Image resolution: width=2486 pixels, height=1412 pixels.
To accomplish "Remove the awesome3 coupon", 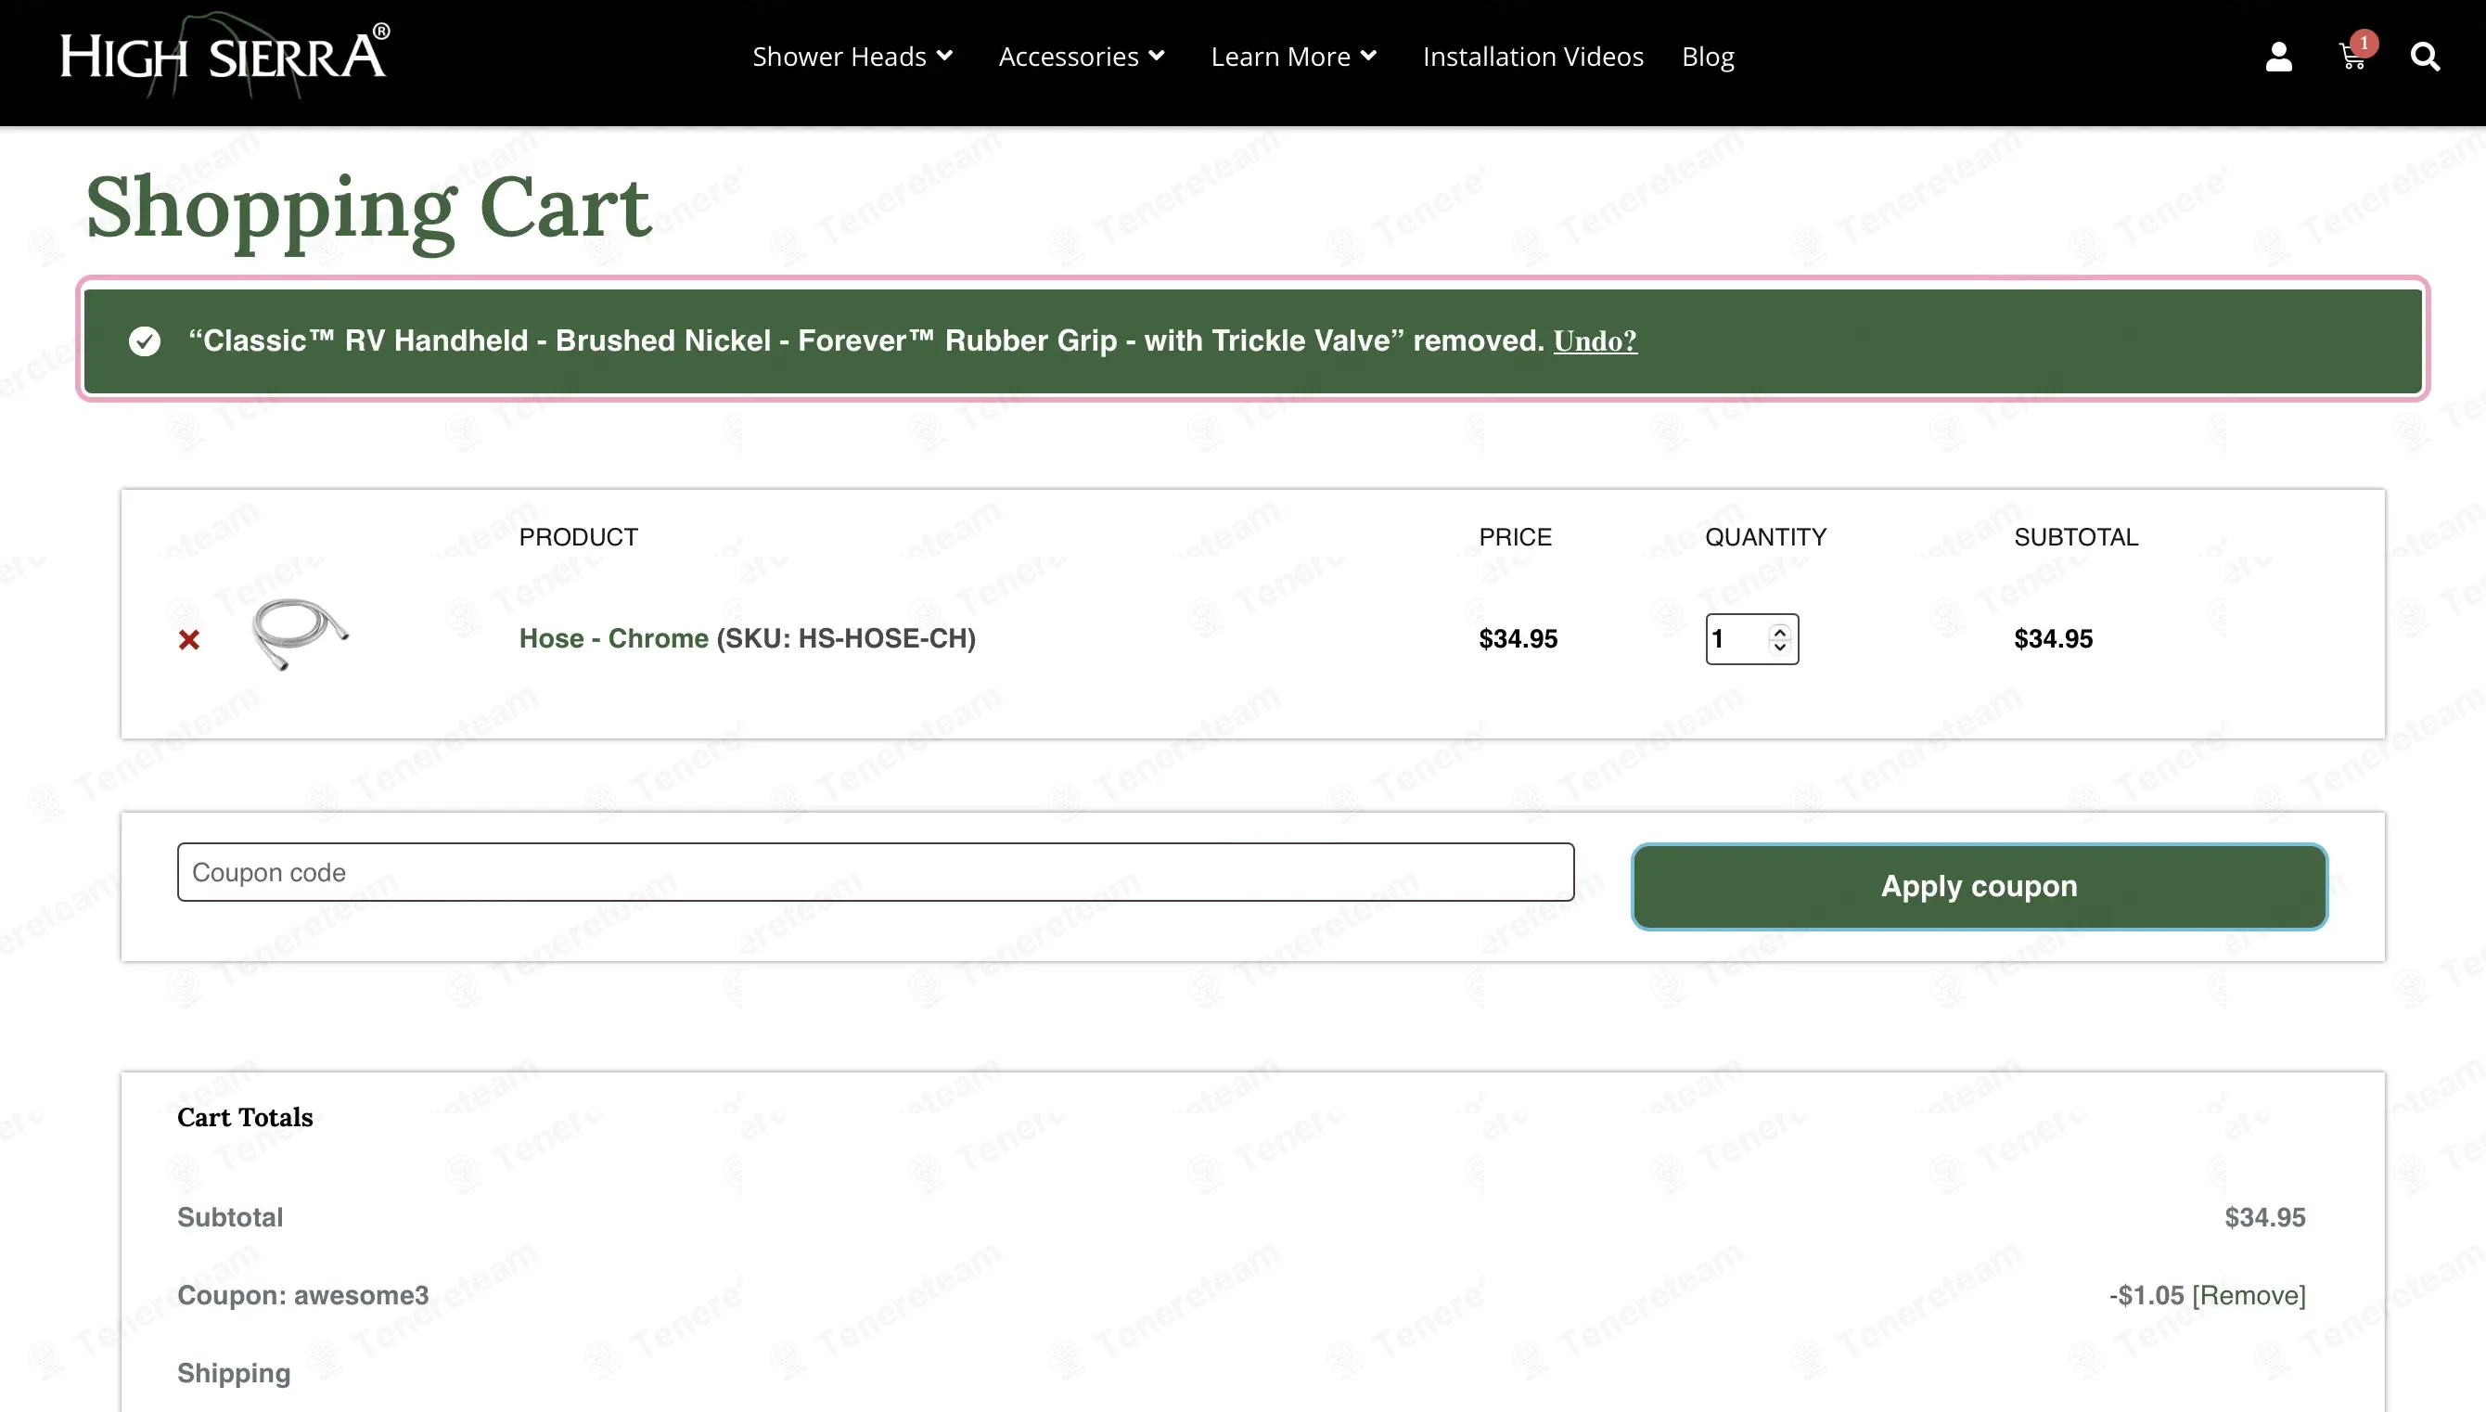I will coord(2249,1295).
